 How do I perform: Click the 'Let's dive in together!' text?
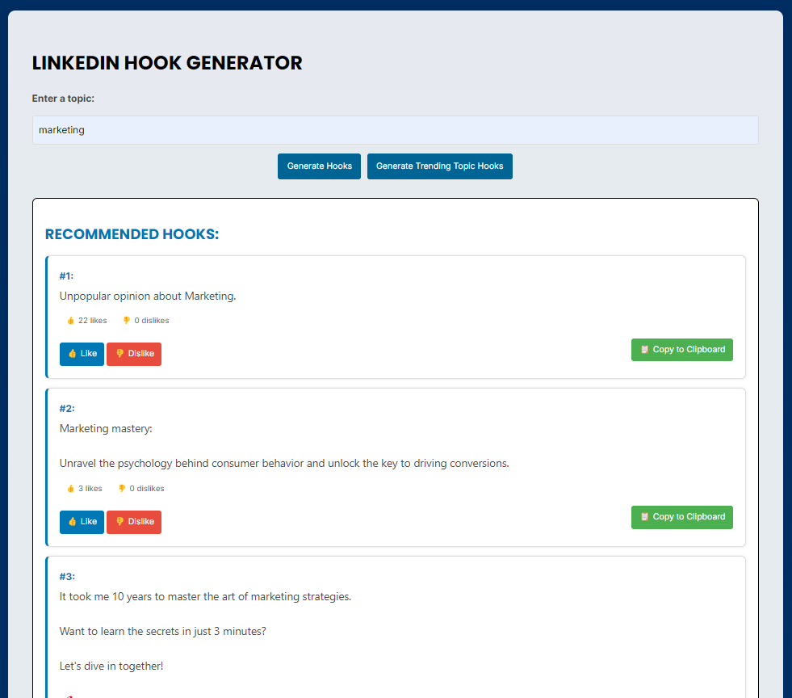point(111,666)
